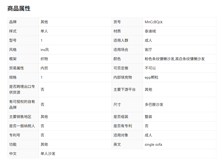Click the "是否跨境出口专供货源" label
220x165 pixels.
click(x=22, y=89)
